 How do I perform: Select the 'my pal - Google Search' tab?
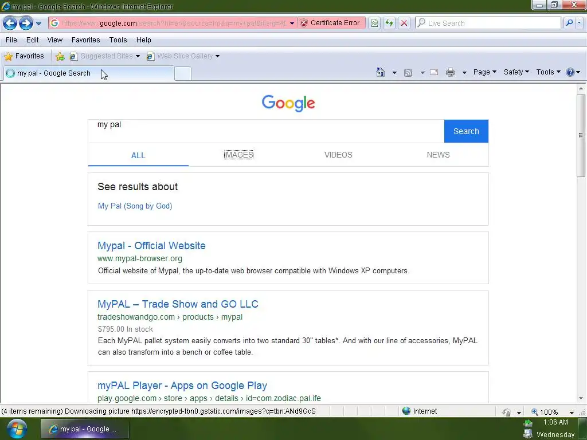(x=89, y=73)
